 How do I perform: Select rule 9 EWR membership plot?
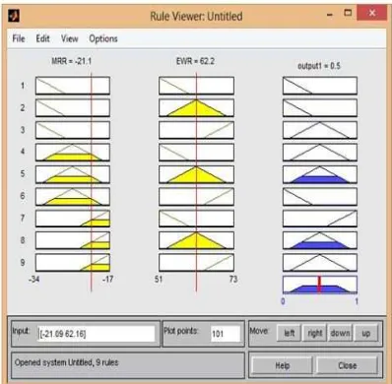click(x=196, y=263)
